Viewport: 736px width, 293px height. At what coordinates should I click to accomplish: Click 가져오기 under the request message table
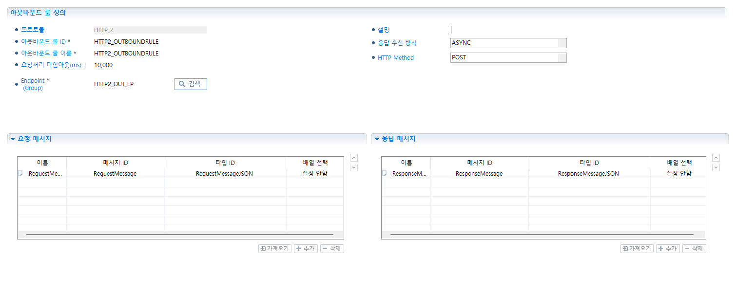(x=274, y=249)
